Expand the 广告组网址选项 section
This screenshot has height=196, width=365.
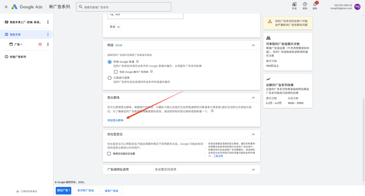[253, 169]
